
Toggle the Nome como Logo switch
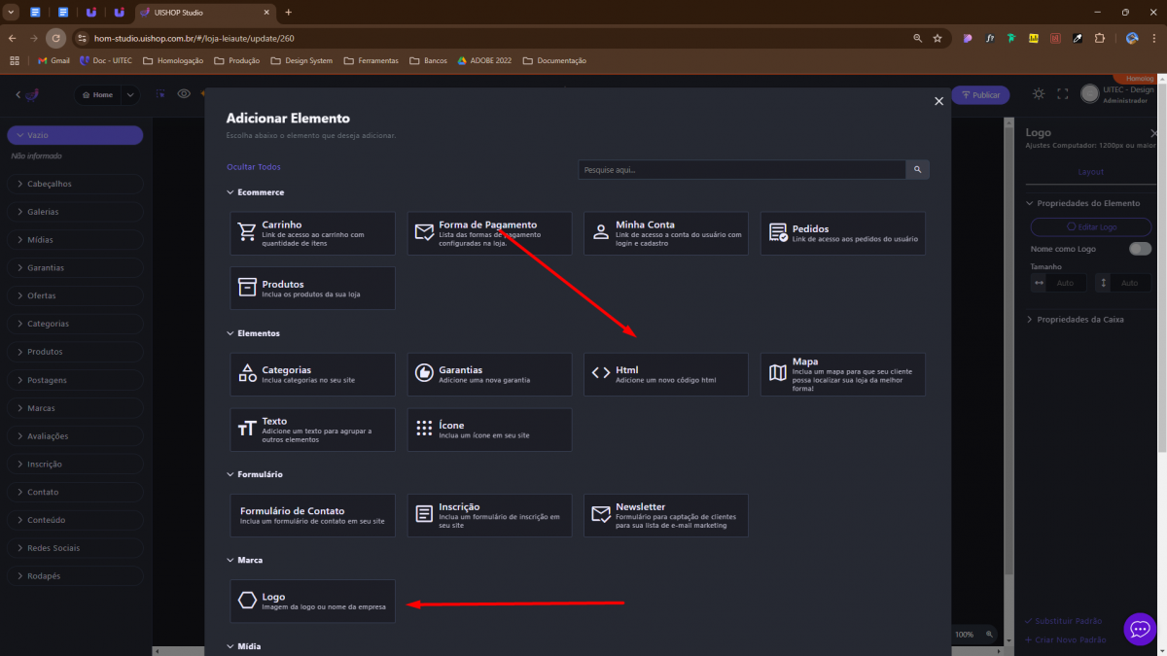pyautogui.click(x=1140, y=249)
